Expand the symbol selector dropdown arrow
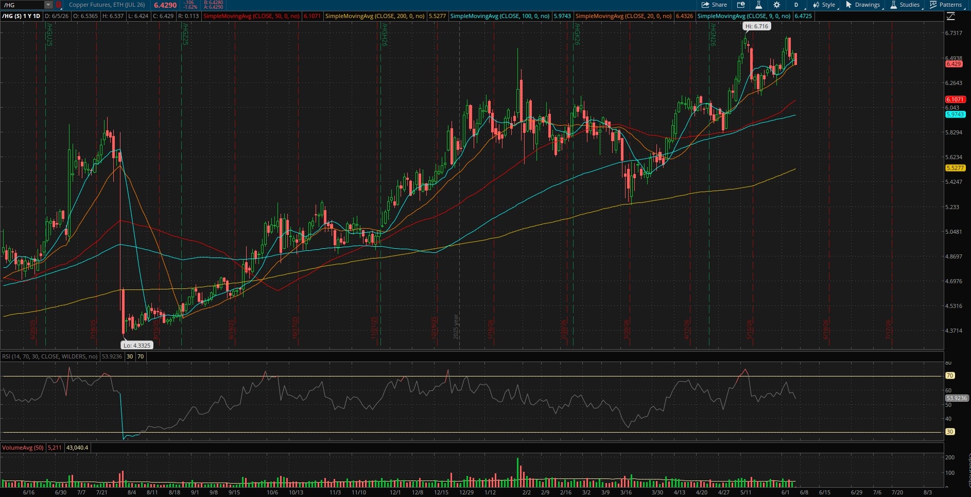The image size is (971, 497). click(48, 5)
